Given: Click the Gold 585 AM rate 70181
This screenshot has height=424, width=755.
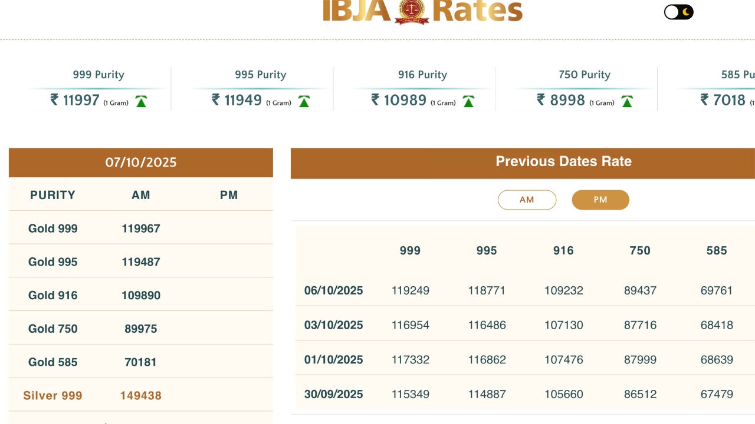Looking at the screenshot, I should [x=141, y=362].
